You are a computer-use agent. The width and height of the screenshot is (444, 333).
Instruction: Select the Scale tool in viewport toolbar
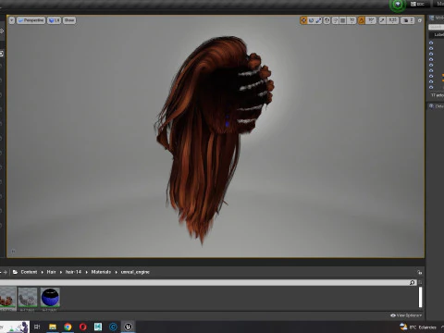(318, 20)
